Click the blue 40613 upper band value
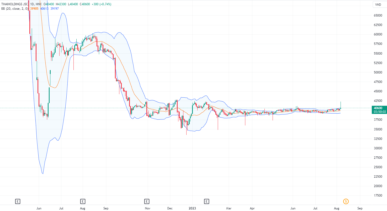This screenshot has width=387, height=211. 44,8
